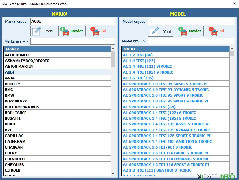Click the car icon in the title bar
The image size is (239, 180).
coord(4,4)
